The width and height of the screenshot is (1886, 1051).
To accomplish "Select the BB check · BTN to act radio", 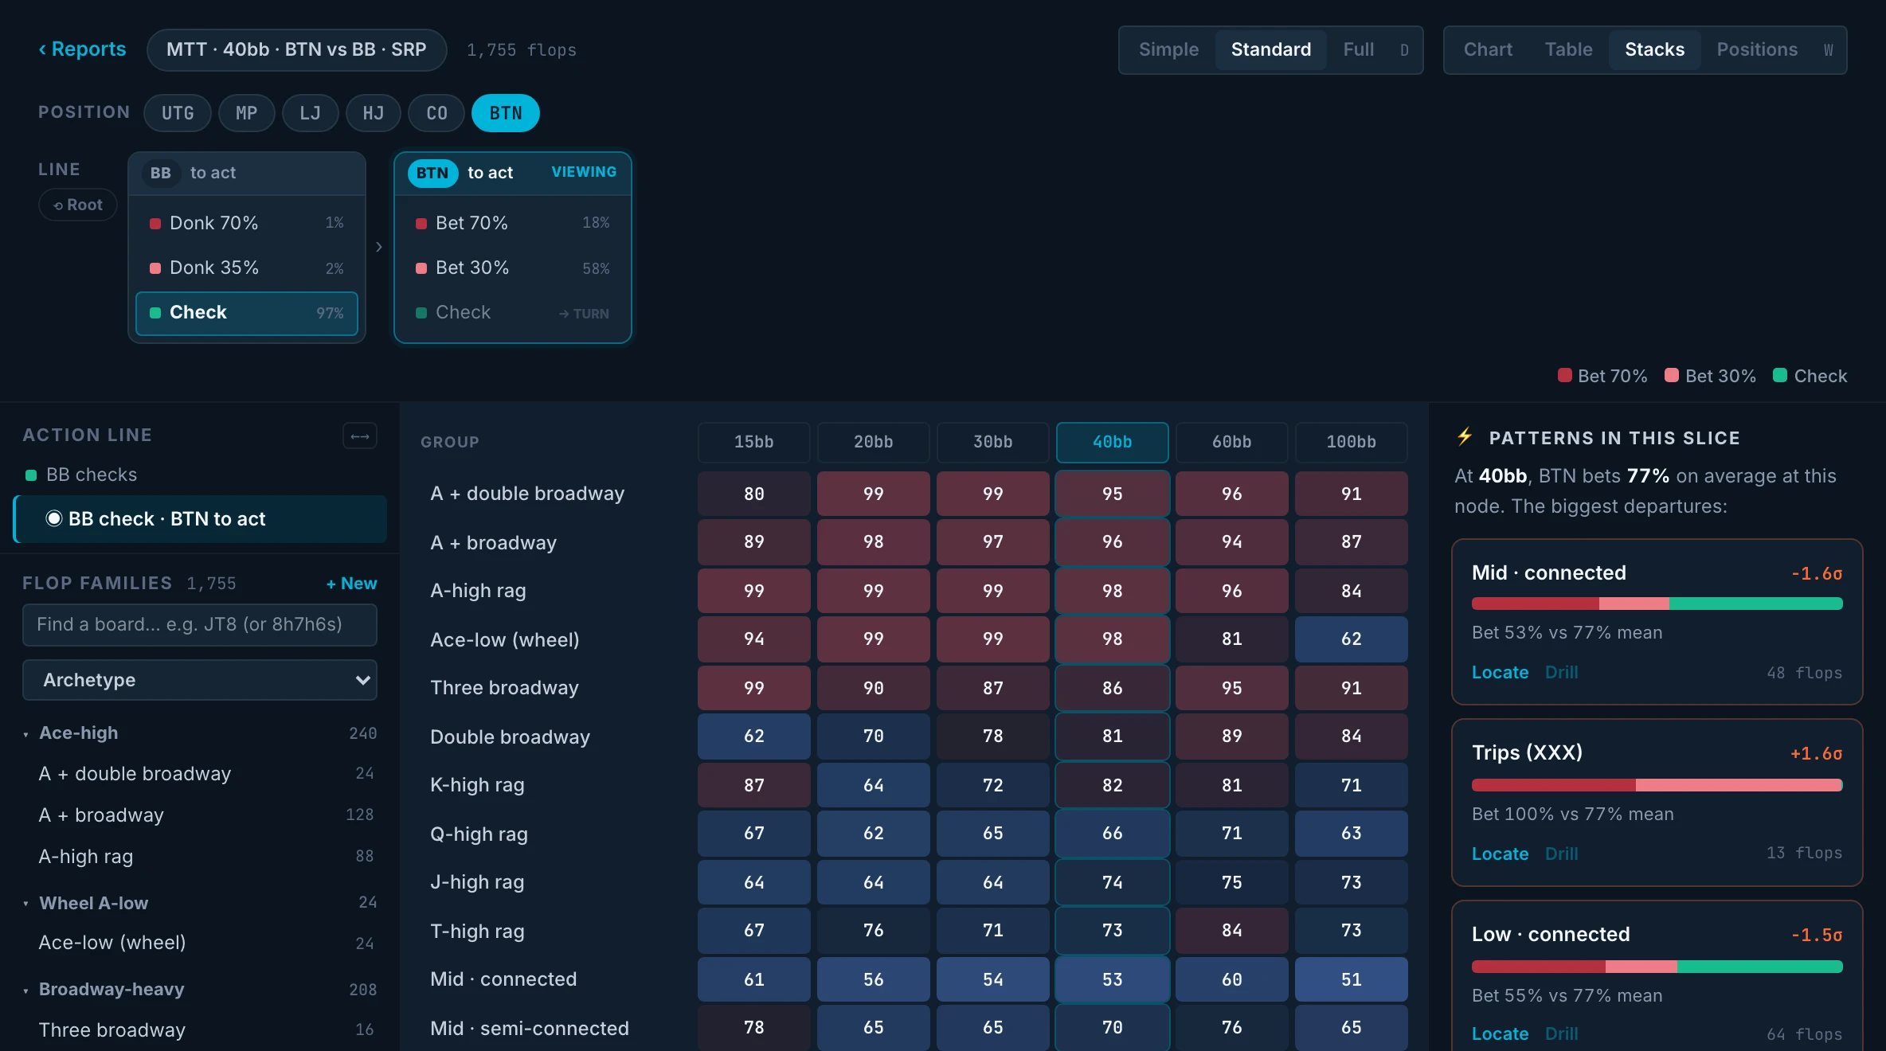I will coord(54,518).
